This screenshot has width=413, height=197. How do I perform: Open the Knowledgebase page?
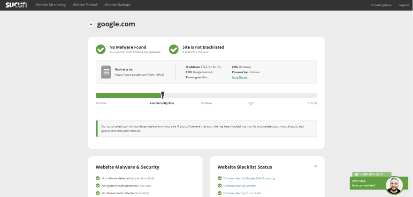click(x=381, y=5)
